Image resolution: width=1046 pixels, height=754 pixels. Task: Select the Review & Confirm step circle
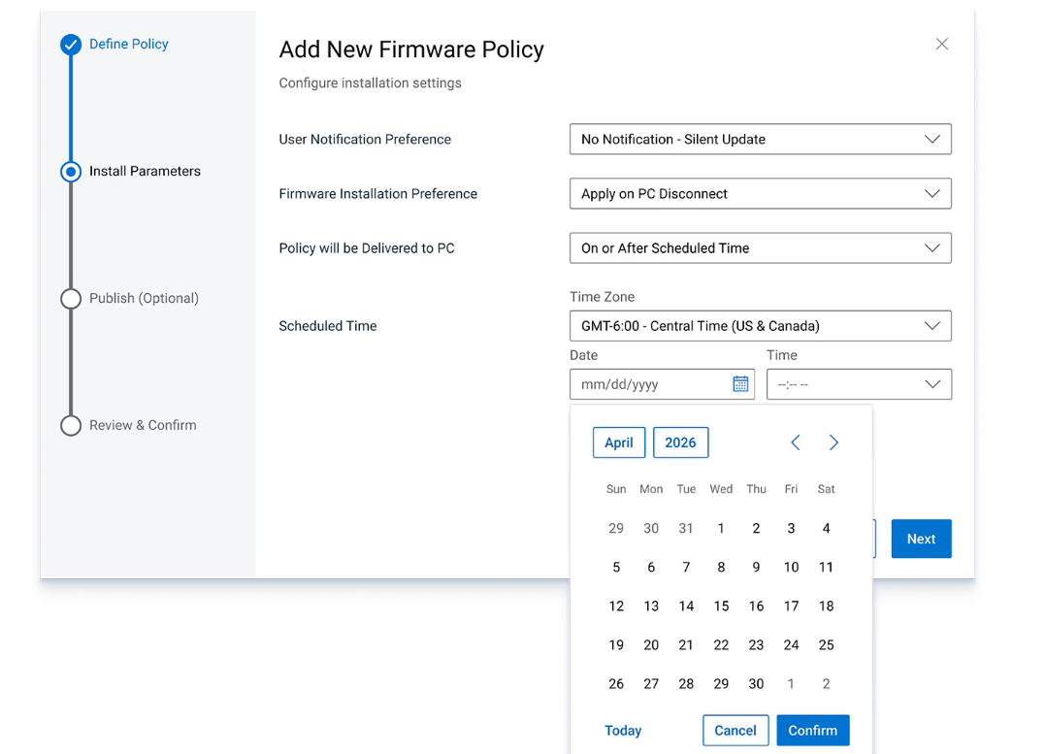pyautogui.click(x=71, y=426)
